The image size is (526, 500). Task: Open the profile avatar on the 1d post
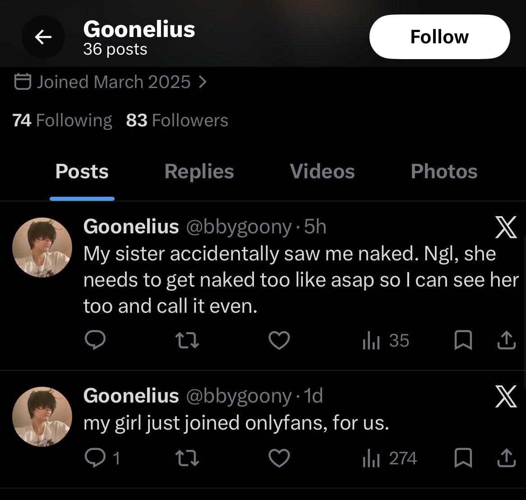click(x=42, y=417)
